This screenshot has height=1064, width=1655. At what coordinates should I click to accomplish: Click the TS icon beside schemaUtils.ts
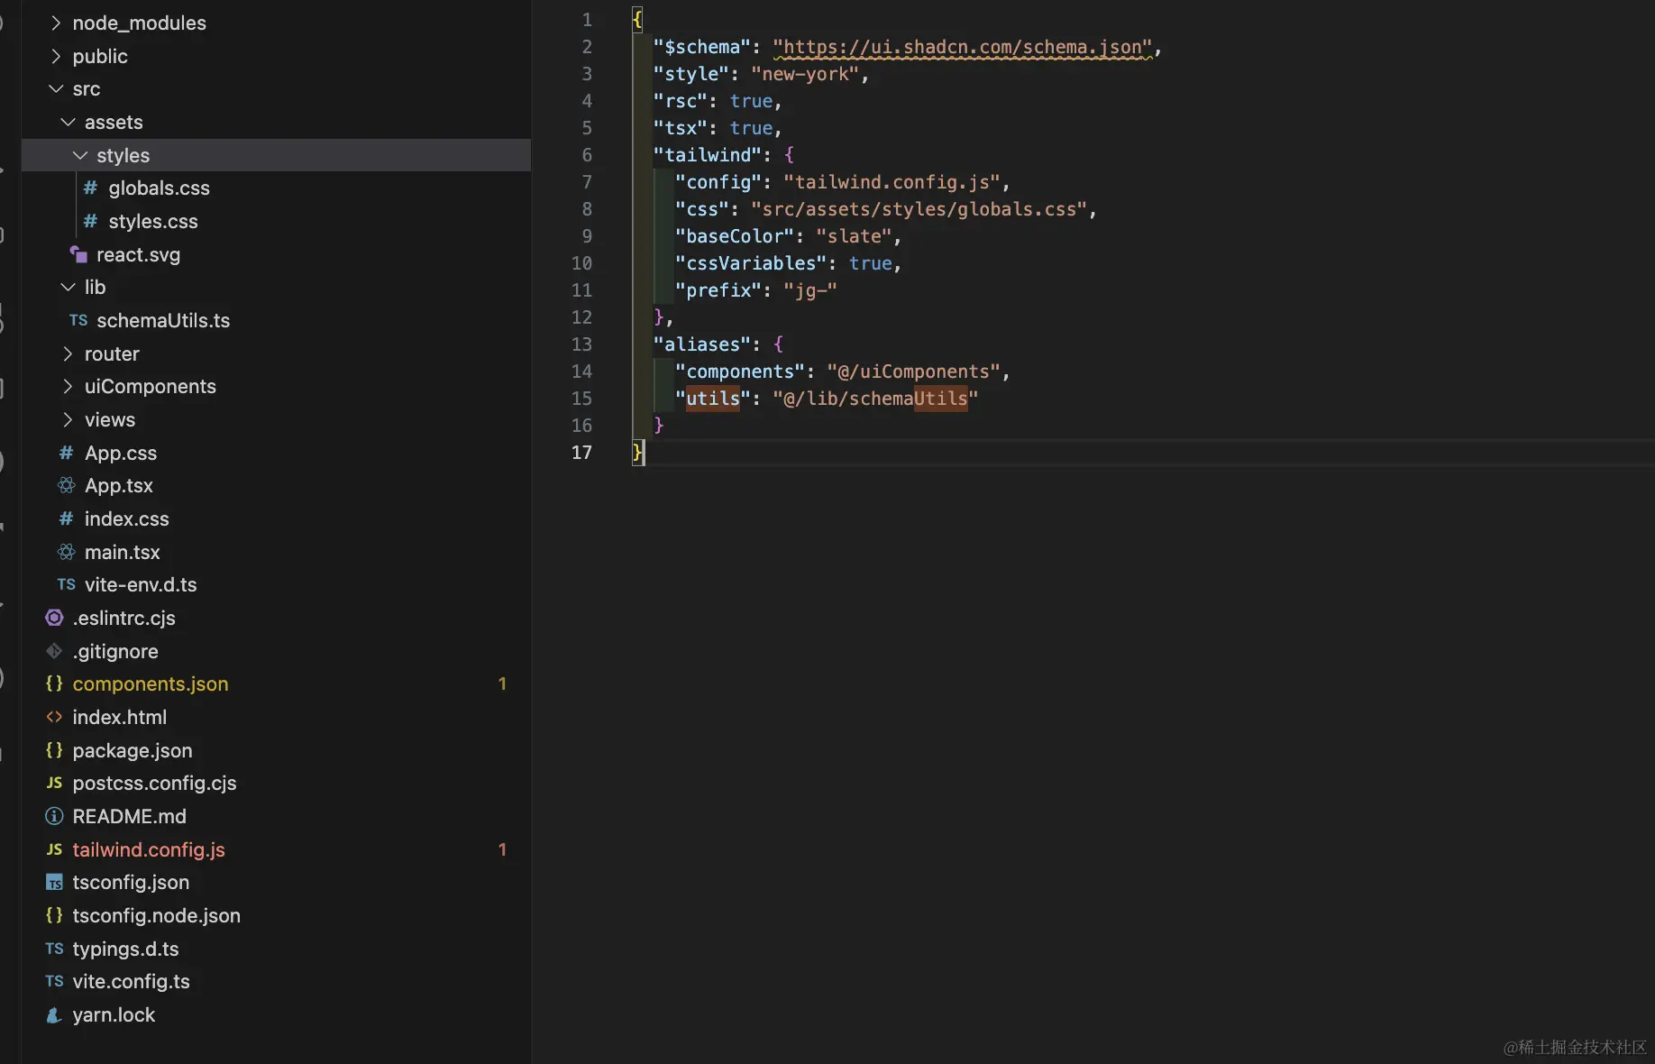coord(78,320)
